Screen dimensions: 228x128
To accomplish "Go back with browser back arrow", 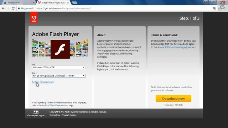I will tap(3, 9).
